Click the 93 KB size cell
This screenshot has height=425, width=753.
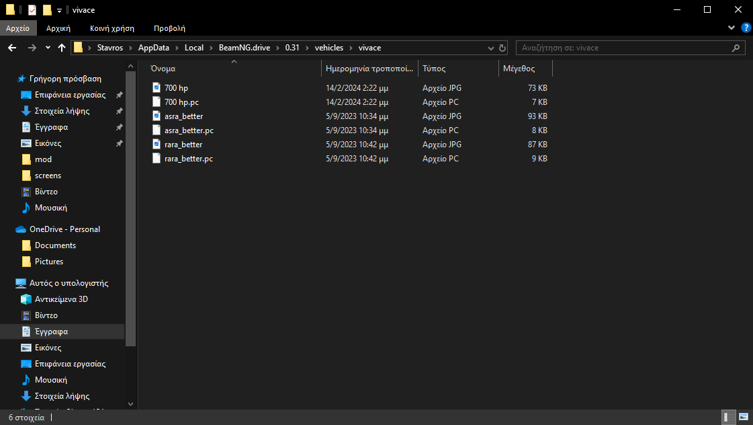tap(537, 116)
